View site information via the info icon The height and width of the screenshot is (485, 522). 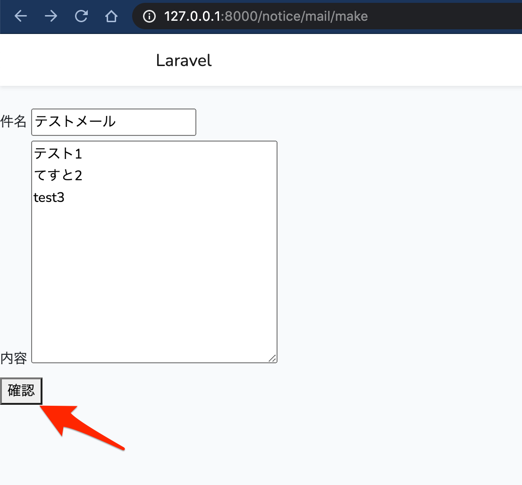(x=149, y=16)
